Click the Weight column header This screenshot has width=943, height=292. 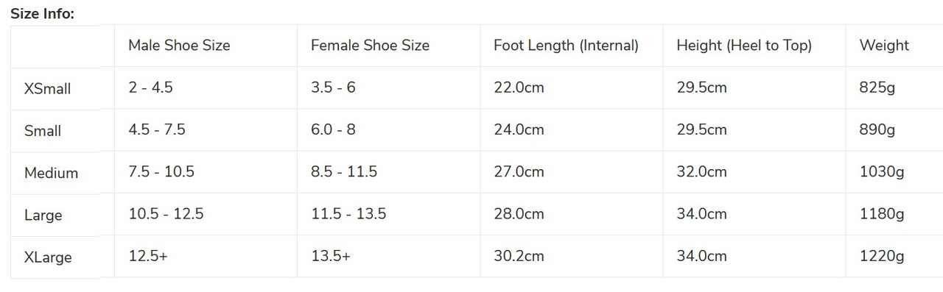pos(884,46)
